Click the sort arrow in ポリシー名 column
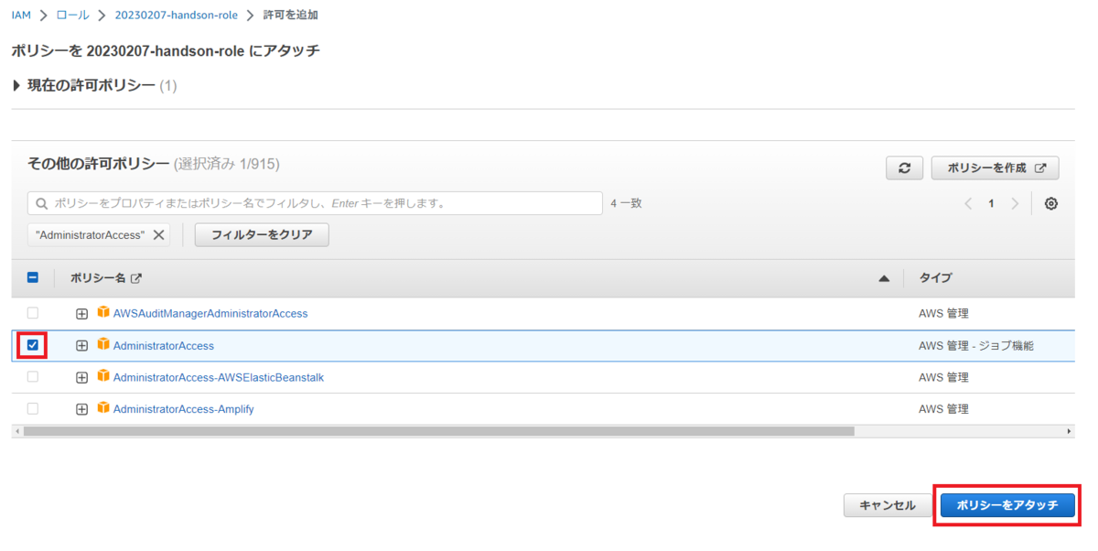This screenshot has height=551, width=1098. [884, 278]
